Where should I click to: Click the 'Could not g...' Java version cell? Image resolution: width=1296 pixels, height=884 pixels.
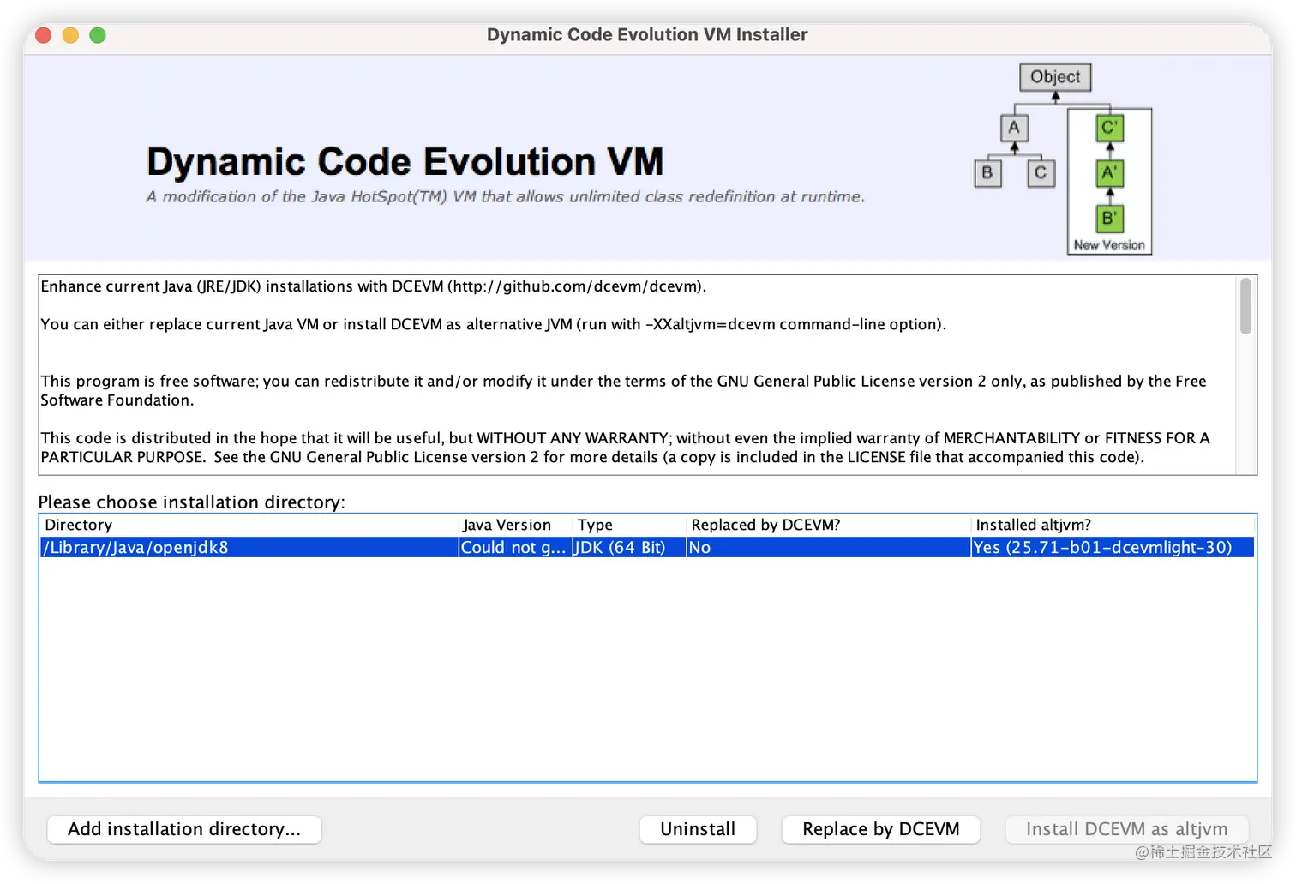pyautogui.click(x=515, y=547)
